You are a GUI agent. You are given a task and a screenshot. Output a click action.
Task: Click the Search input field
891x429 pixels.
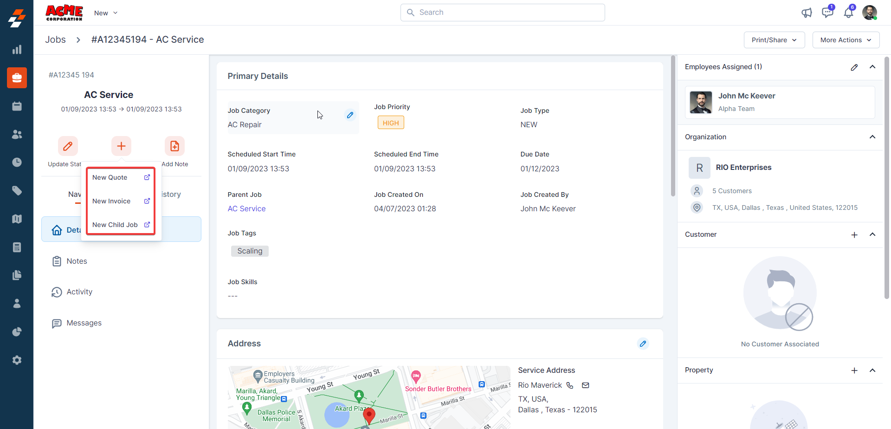(x=503, y=13)
